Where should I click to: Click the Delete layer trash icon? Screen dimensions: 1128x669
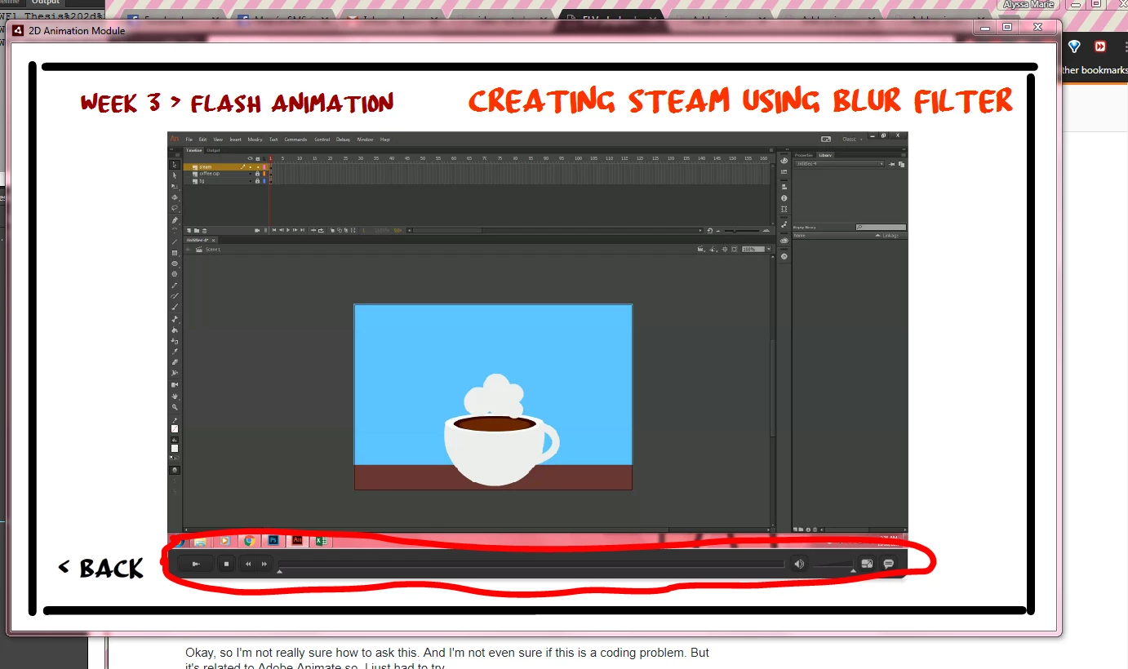pyautogui.click(x=204, y=231)
